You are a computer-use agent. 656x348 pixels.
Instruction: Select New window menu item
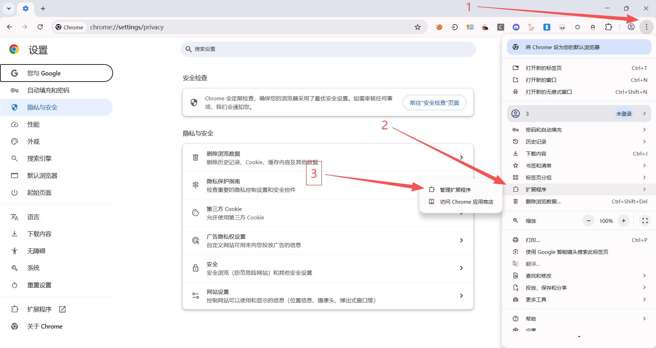pyautogui.click(x=579, y=80)
